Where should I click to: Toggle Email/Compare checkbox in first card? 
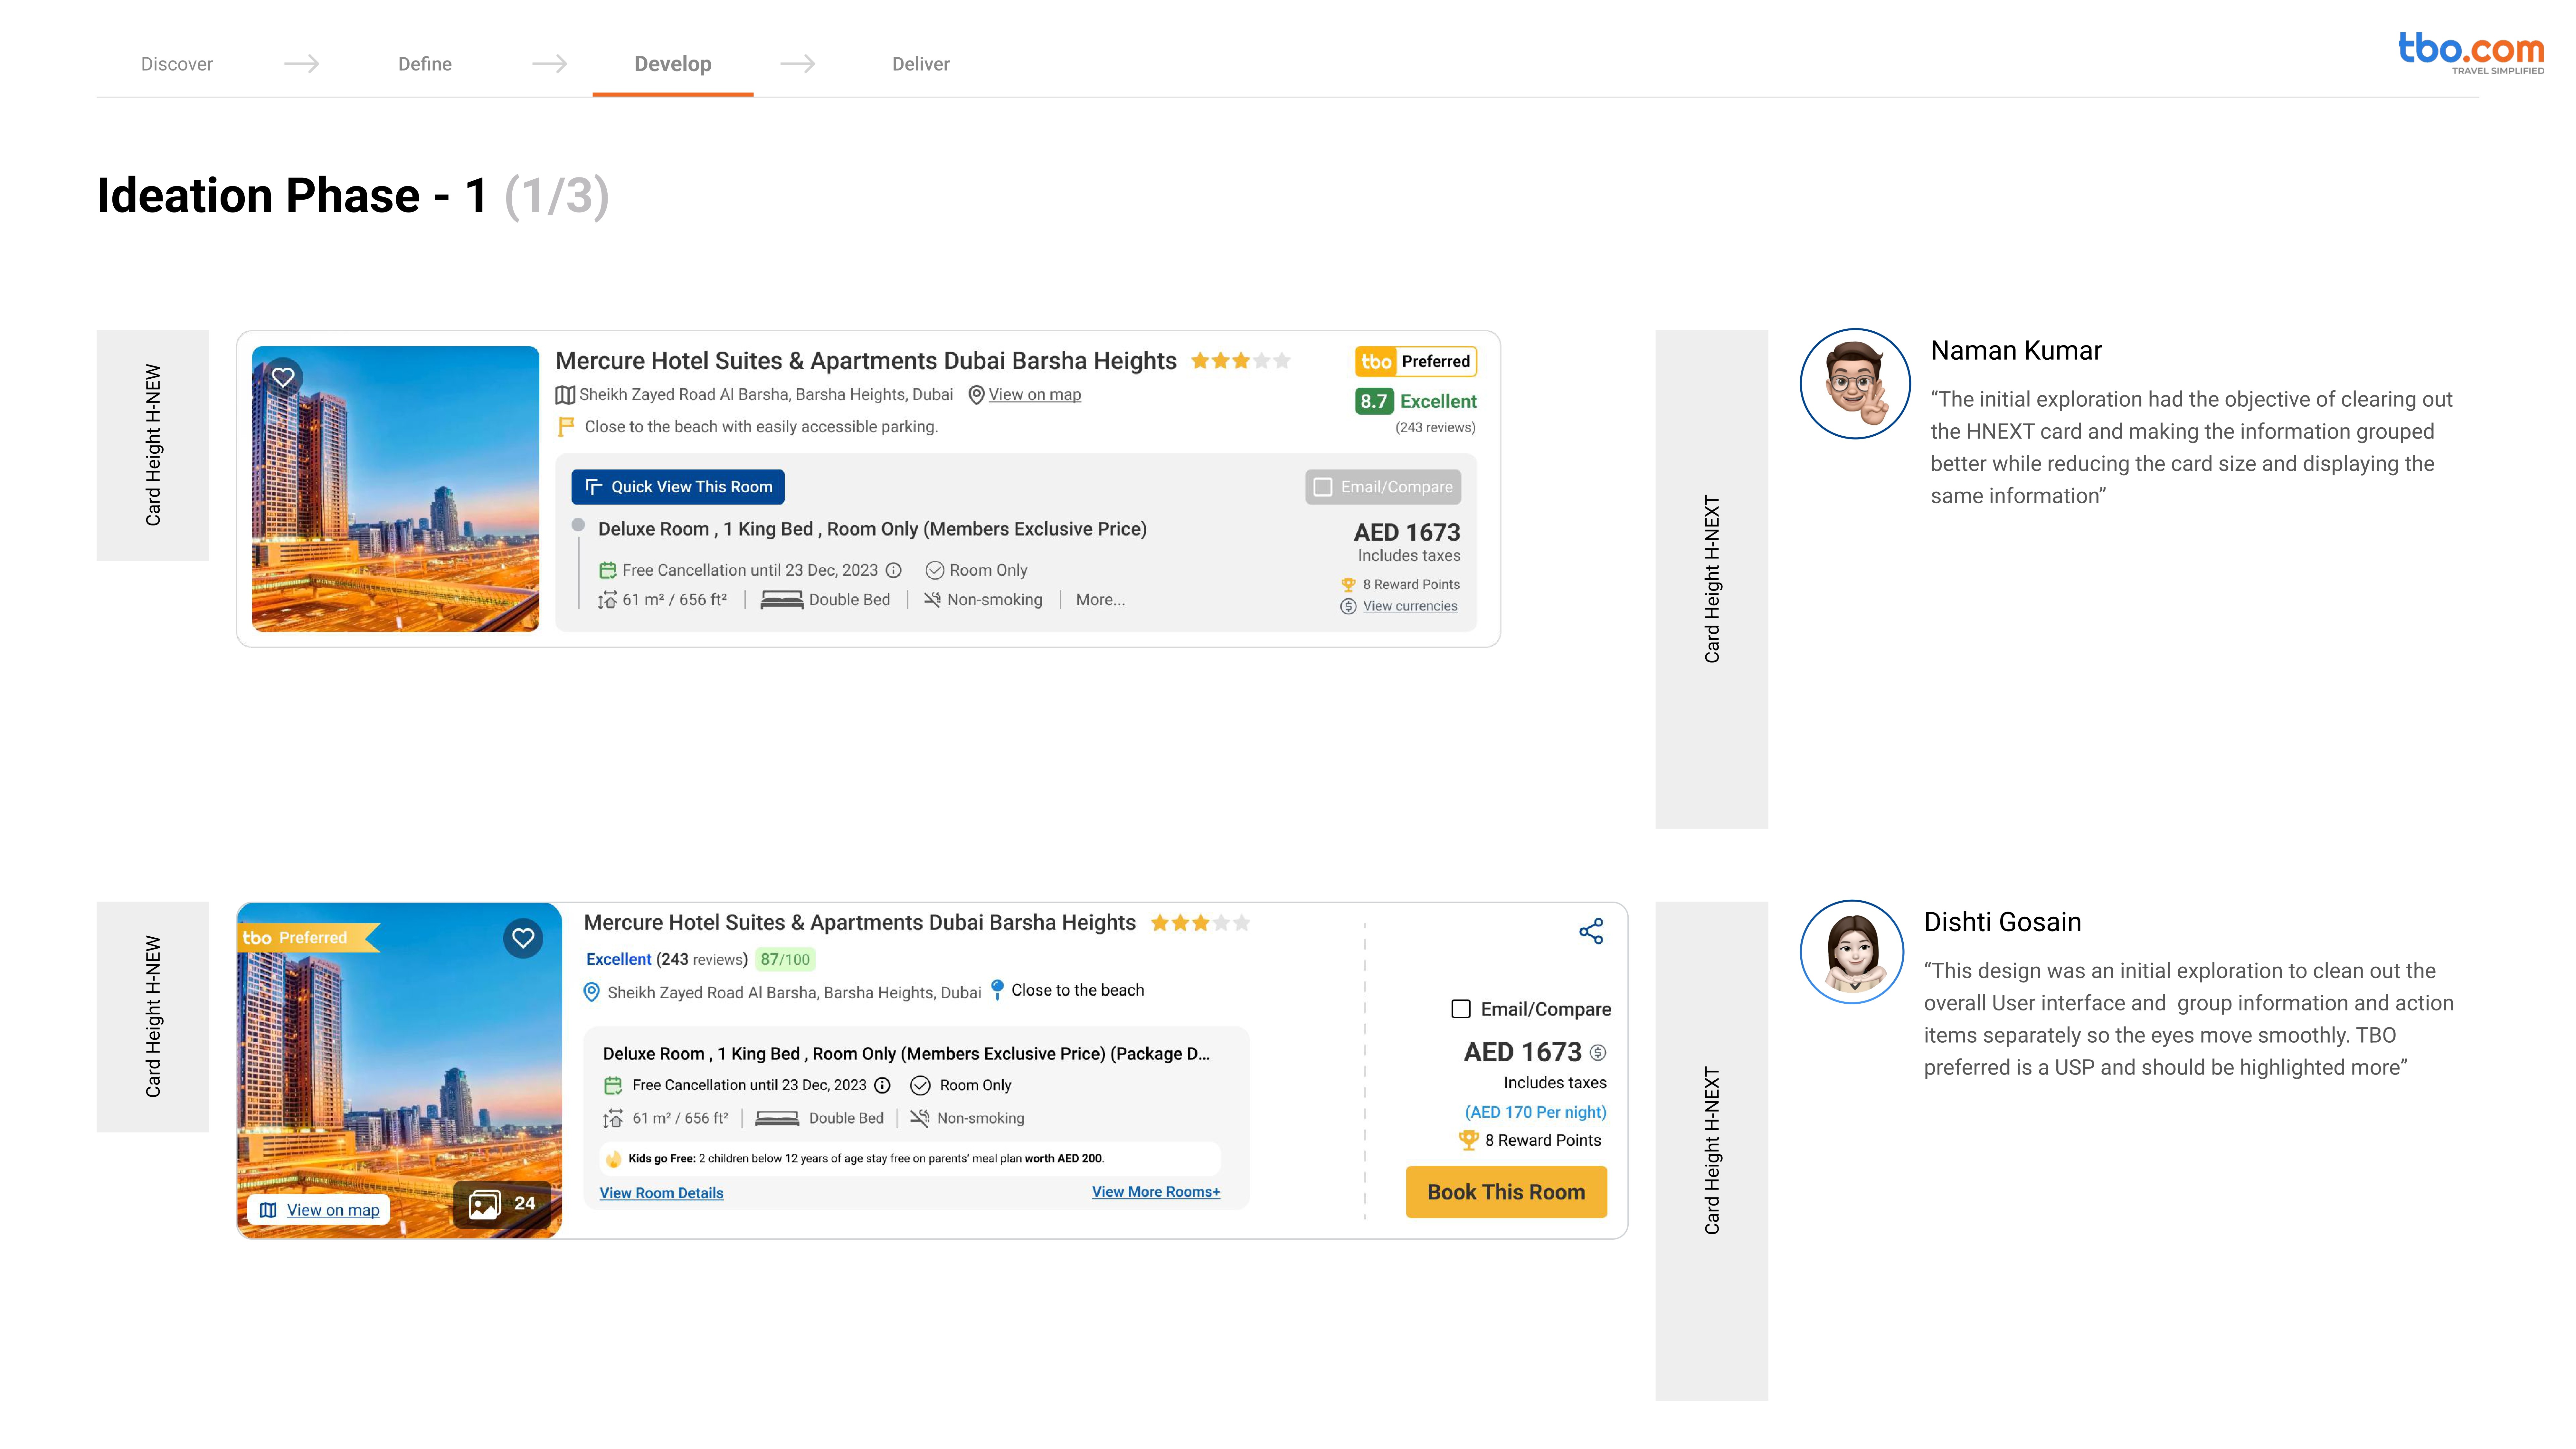(x=1323, y=487)
